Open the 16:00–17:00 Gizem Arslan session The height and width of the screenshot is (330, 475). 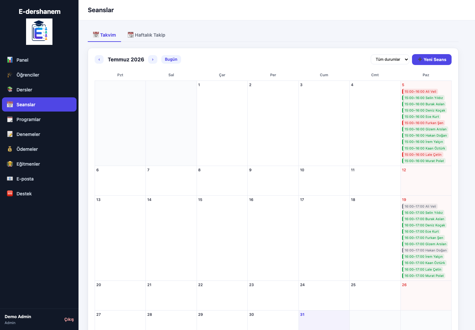tap(425, 244)
